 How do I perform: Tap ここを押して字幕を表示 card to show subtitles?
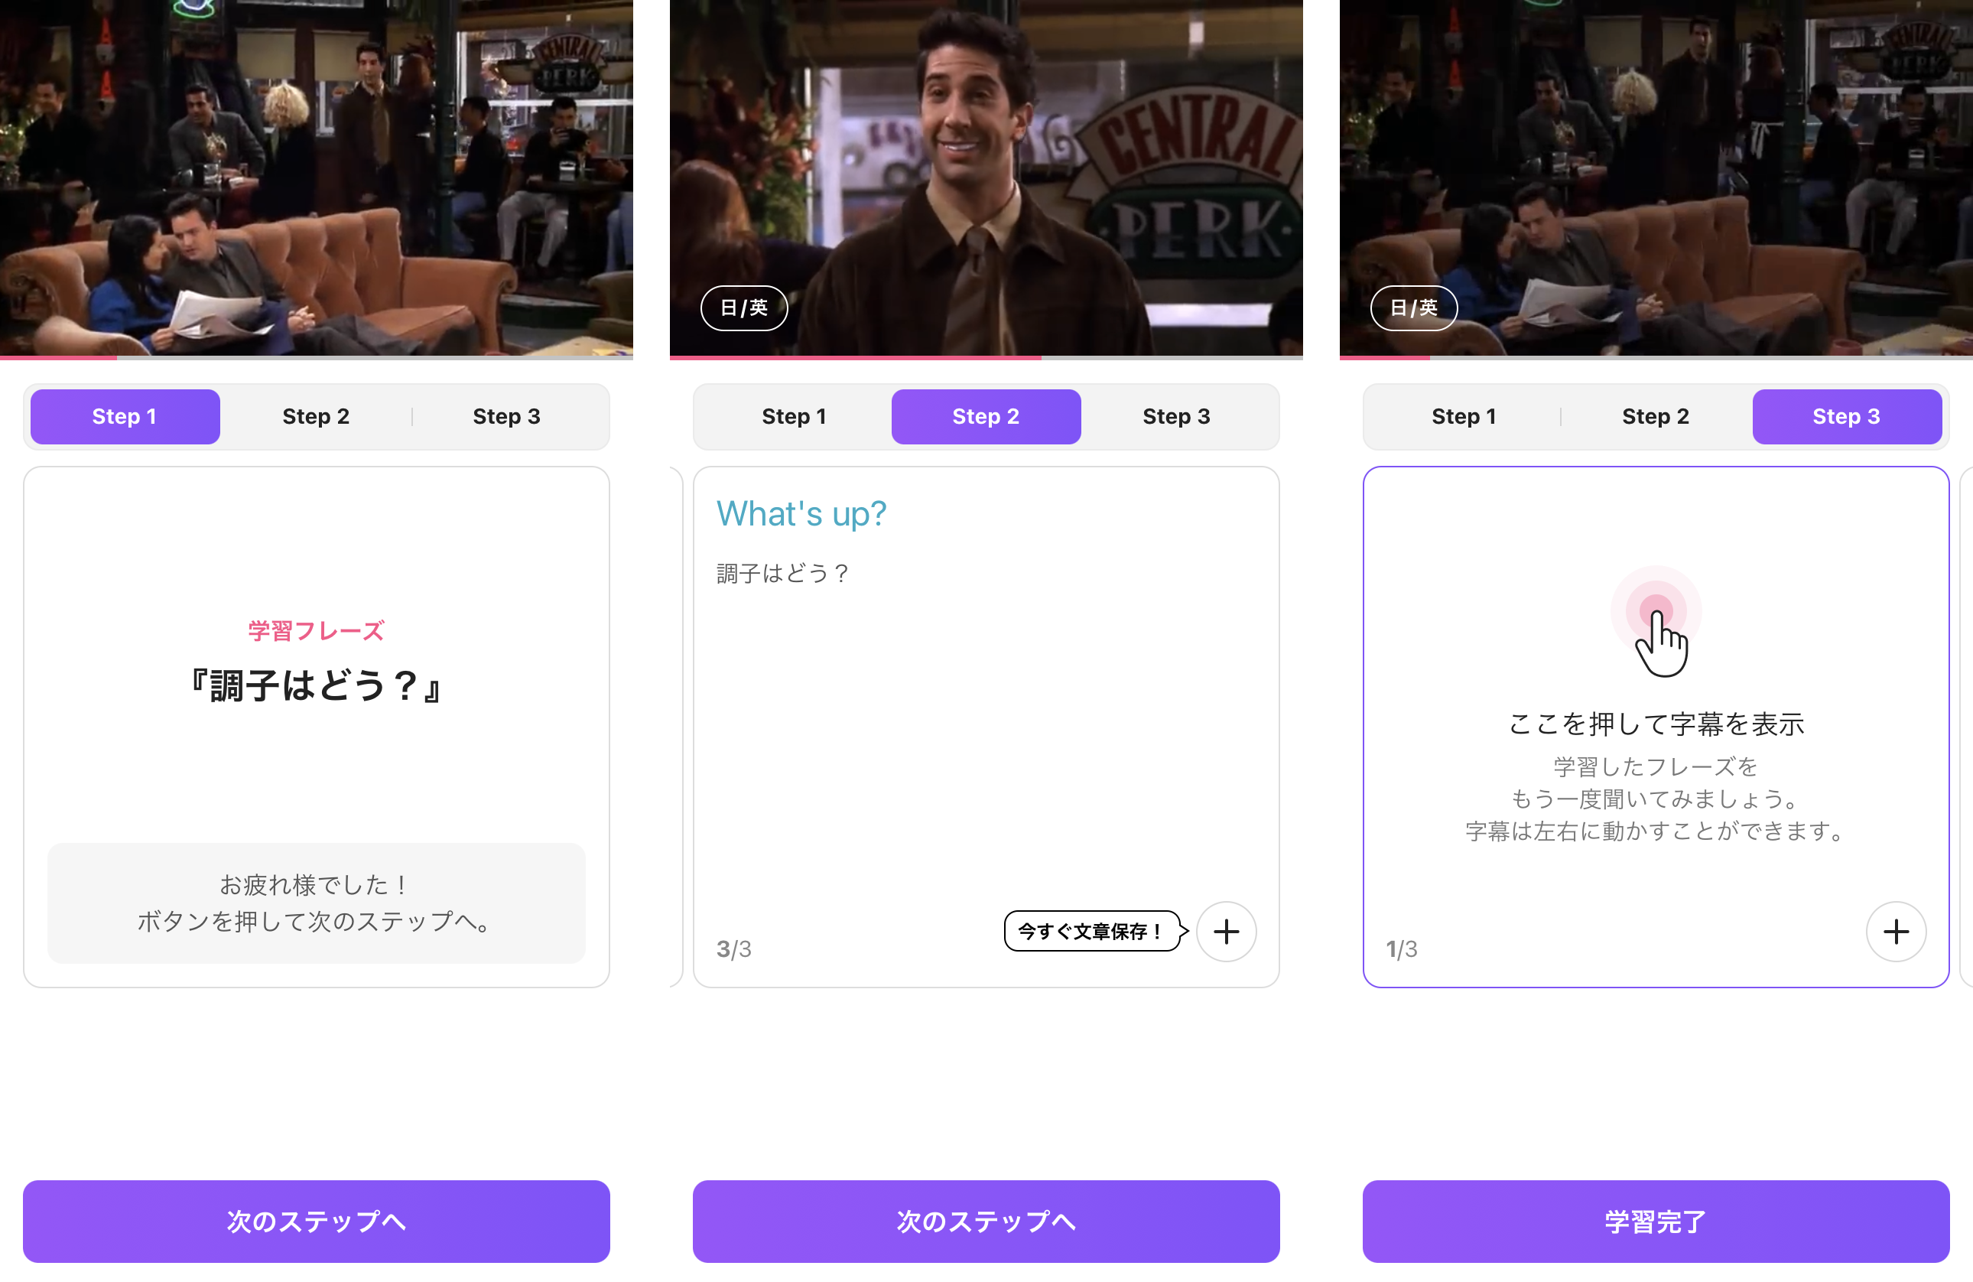pos(1656,723)
